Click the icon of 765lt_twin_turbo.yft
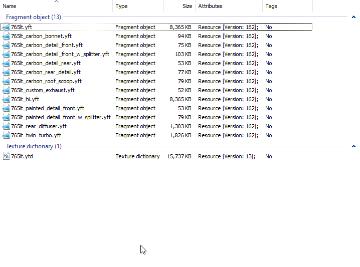The width and height of the screenshot is (360, 267). (x=6, y=135)
